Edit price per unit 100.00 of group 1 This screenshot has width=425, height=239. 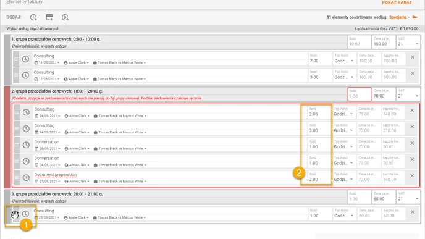pos(383,42)
